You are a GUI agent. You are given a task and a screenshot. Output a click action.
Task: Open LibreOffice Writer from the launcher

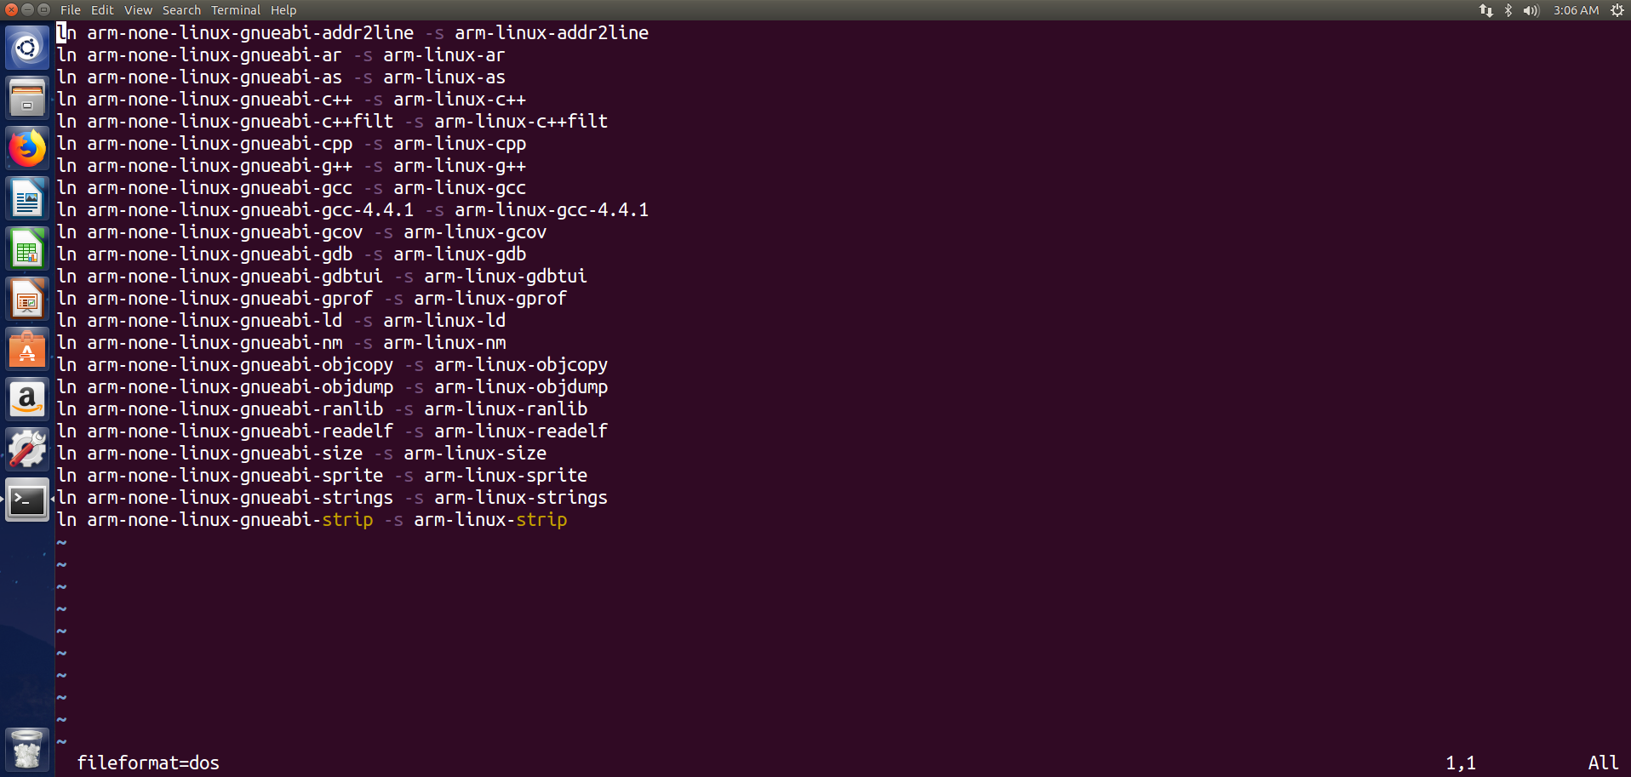[x=27, y=199]
